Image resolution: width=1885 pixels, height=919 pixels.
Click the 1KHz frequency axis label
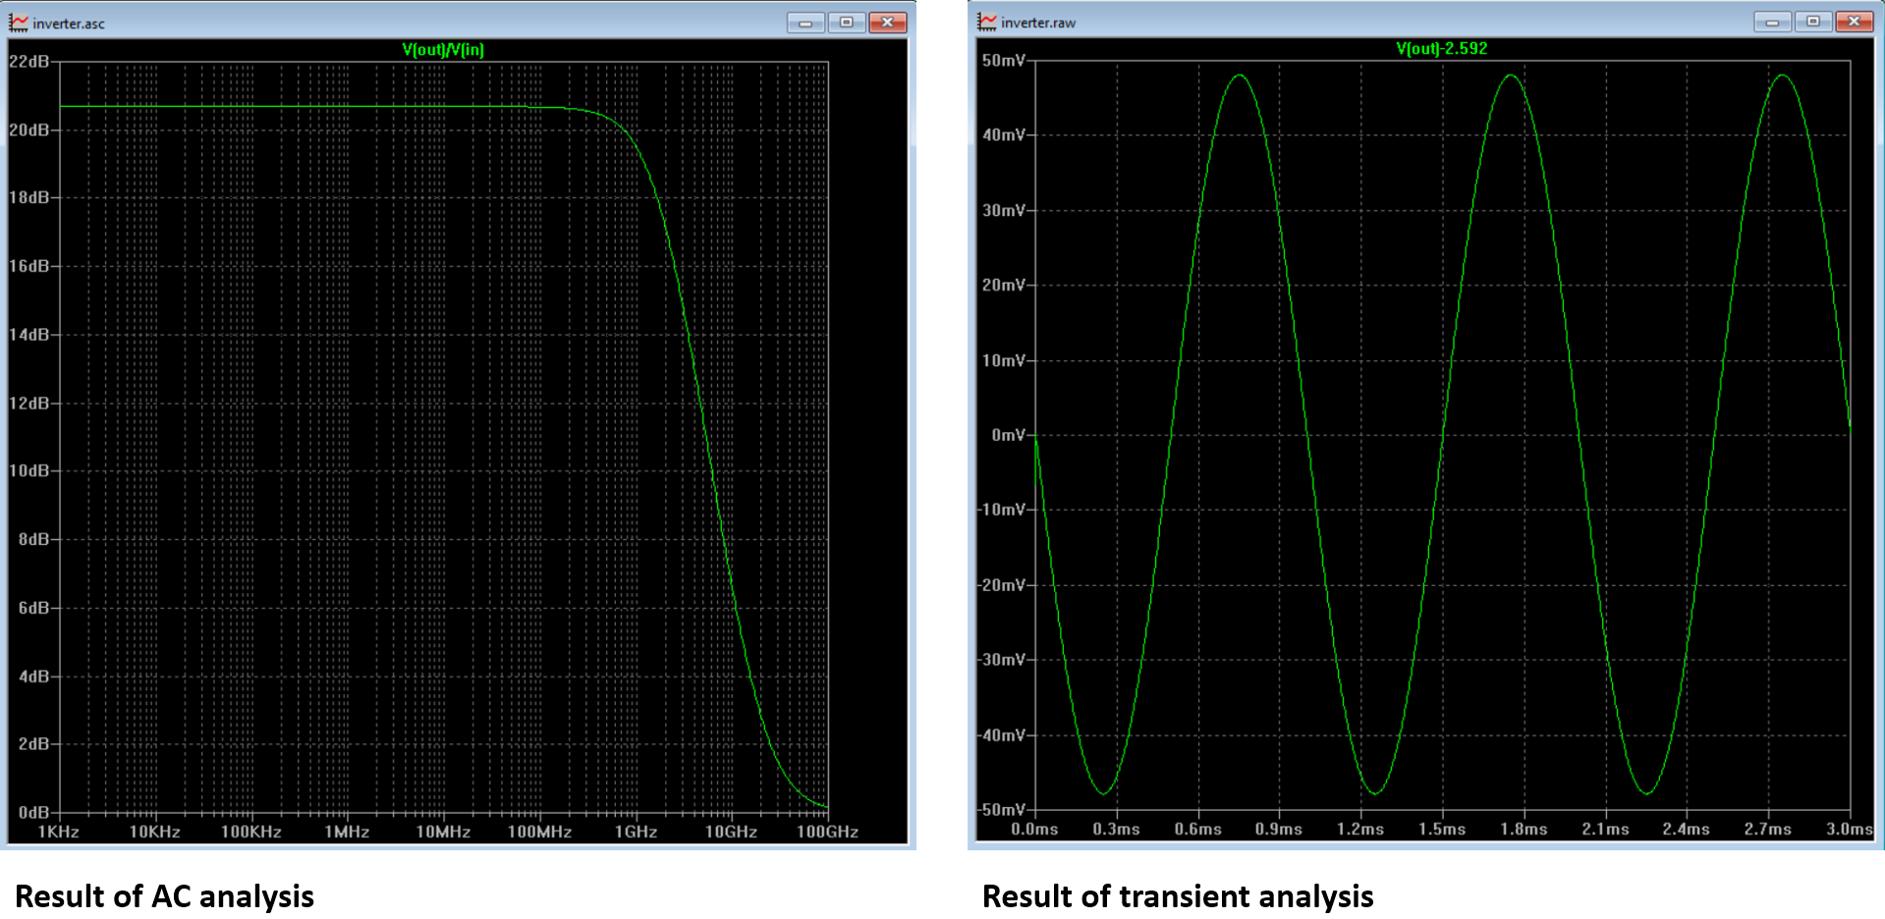(59, 832)
